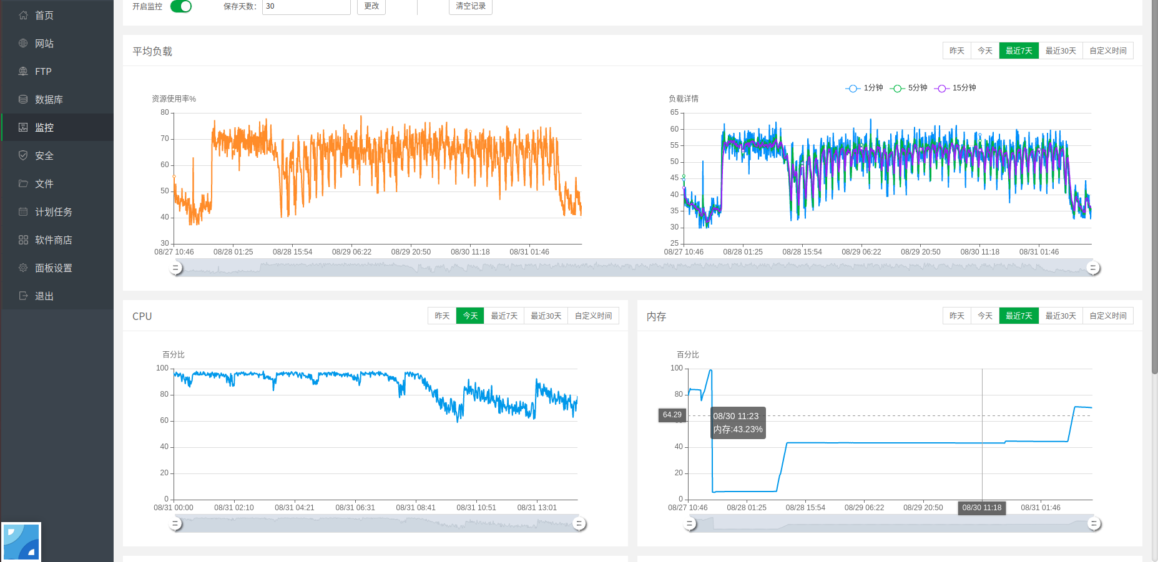This screenshot has width=1158, height=562.
Task: Select 自定义时间 in 平均负载 panel
Action: point(1108,51)
